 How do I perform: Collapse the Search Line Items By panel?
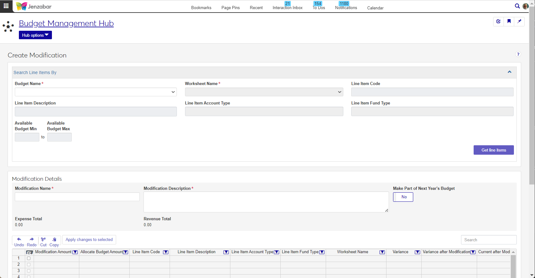[510, 72]
